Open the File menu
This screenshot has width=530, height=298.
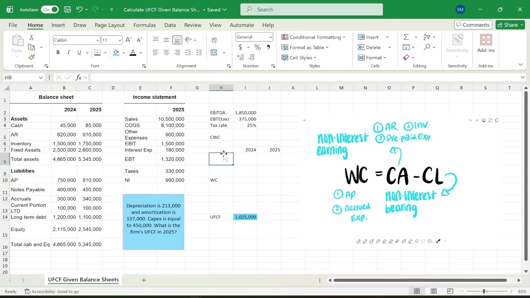point(13,25)
